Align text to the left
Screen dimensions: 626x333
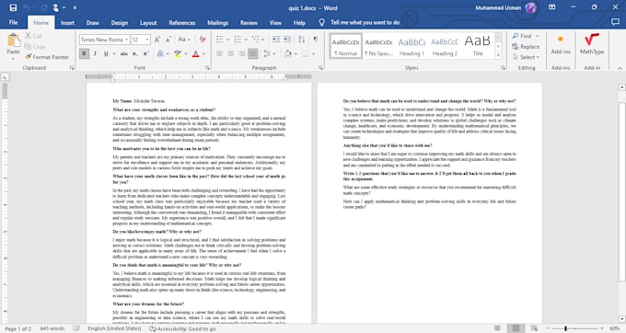(220, 53)
